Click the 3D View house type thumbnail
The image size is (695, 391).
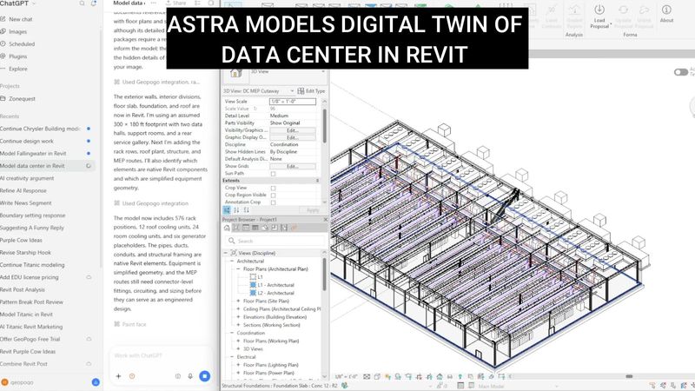235,74
